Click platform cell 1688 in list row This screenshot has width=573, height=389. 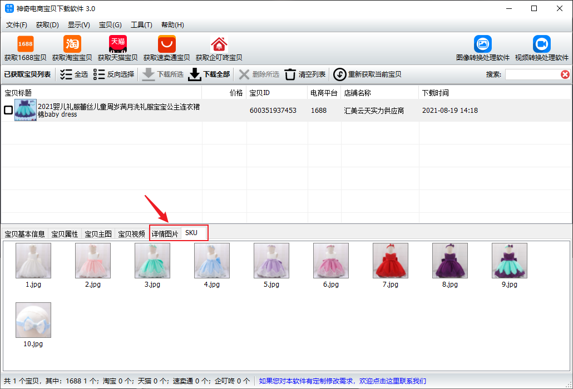coord(319,110)
